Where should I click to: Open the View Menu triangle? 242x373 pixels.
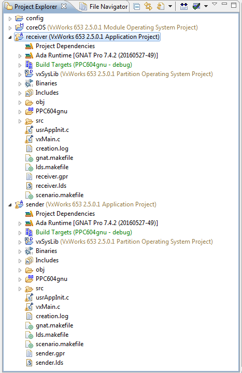click(x=215, y=4)
